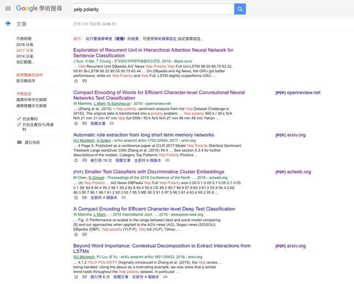
Task: Cite the 'Automatic rule extraction' paper
Action: point(84,160)
